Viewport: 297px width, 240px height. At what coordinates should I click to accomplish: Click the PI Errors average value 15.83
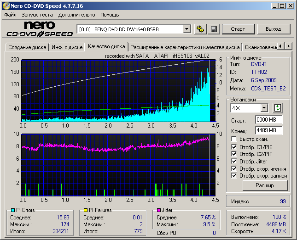coord(63,218)
